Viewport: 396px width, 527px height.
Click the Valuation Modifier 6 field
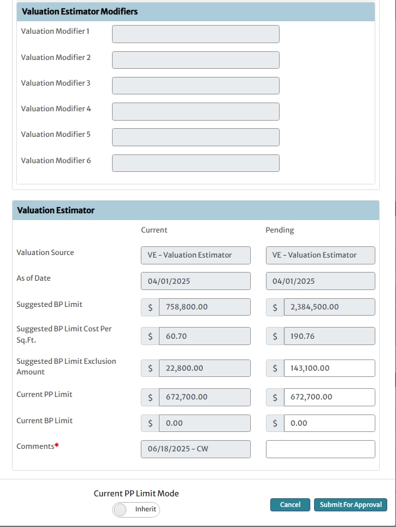click(x=195, y=163)
